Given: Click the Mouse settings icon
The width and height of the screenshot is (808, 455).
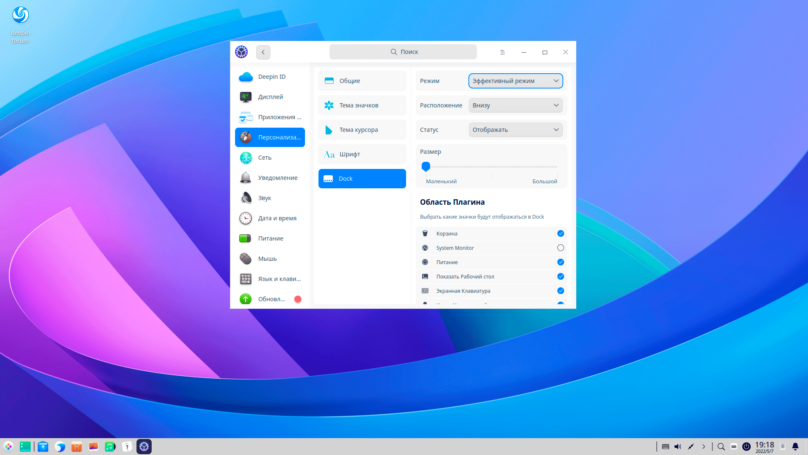Looking at the screenshot, I should click(x=246, y=259).
